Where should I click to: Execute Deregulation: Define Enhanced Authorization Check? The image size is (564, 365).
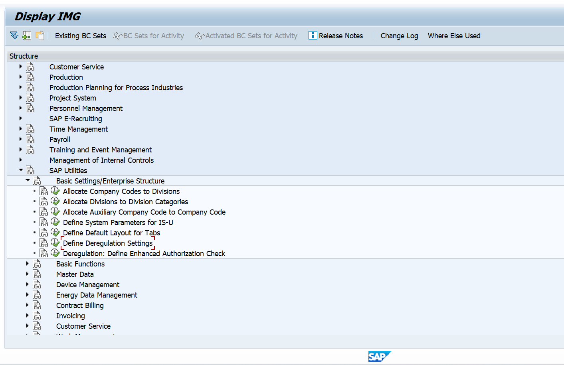point(55,253)
